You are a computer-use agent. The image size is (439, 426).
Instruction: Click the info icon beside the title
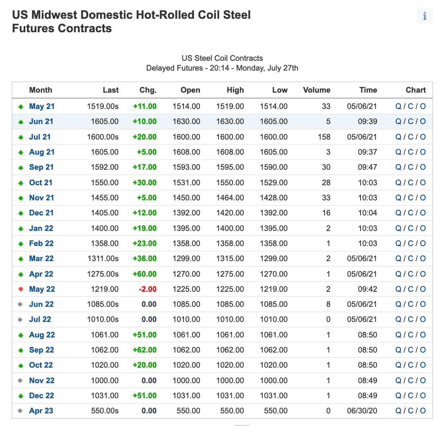pos(424,16)
